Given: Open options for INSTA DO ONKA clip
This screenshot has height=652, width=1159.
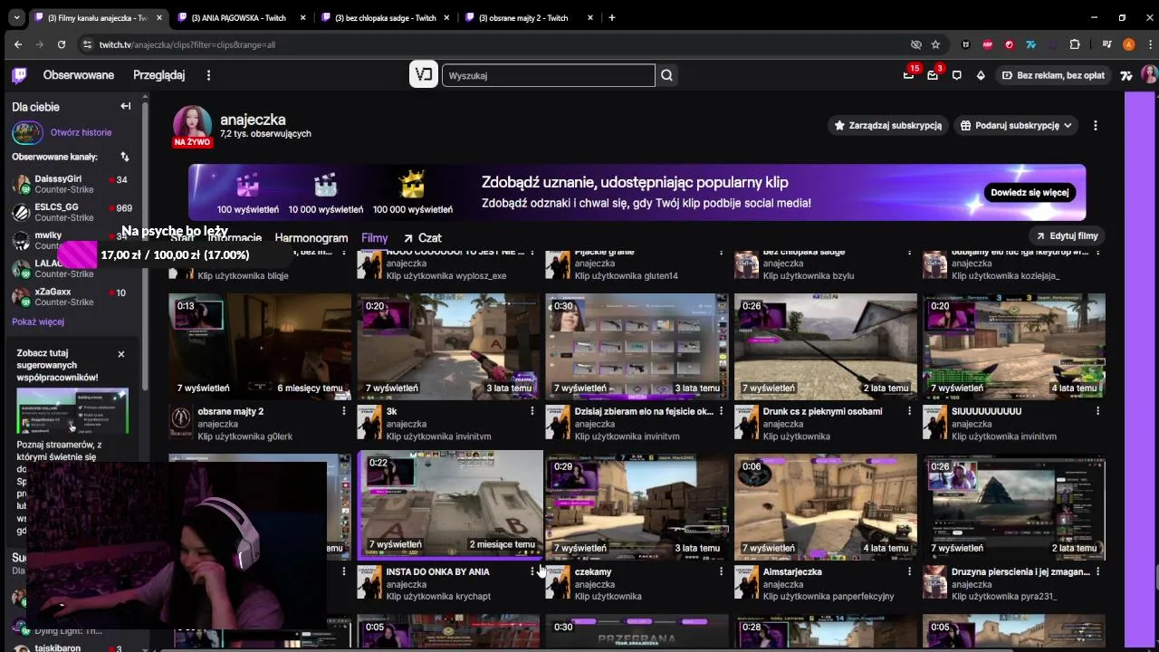Looking at the screenshot, I should click(532, 571).
